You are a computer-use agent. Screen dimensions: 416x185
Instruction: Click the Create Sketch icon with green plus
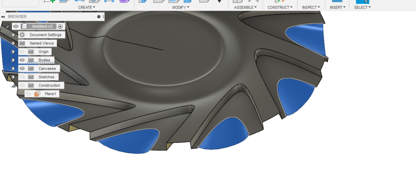coord(49,1)
